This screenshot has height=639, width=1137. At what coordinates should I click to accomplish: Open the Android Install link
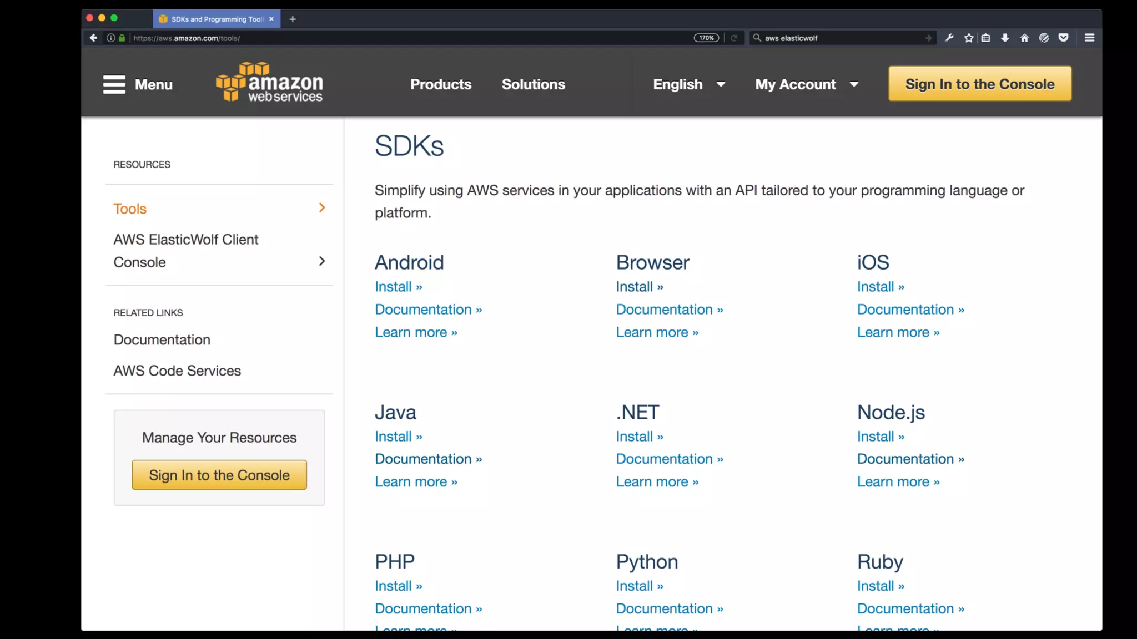click(x=399, y=287)
